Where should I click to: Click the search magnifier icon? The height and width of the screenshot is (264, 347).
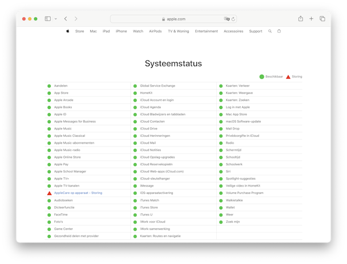[x=270, y=31]
